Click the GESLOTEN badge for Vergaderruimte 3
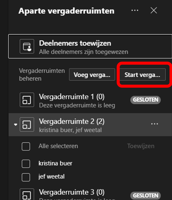172x200 pixels. pyautogui.click(x=145, y=196)
